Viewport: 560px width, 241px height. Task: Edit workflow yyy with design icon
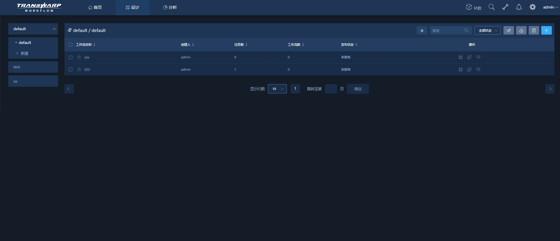click(x=461, y=57)
